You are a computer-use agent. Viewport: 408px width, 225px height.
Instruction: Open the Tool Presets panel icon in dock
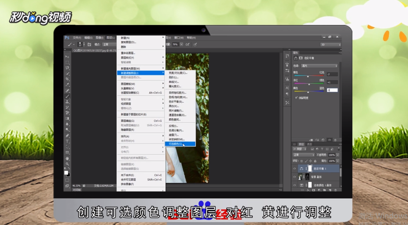coord(287,103)
